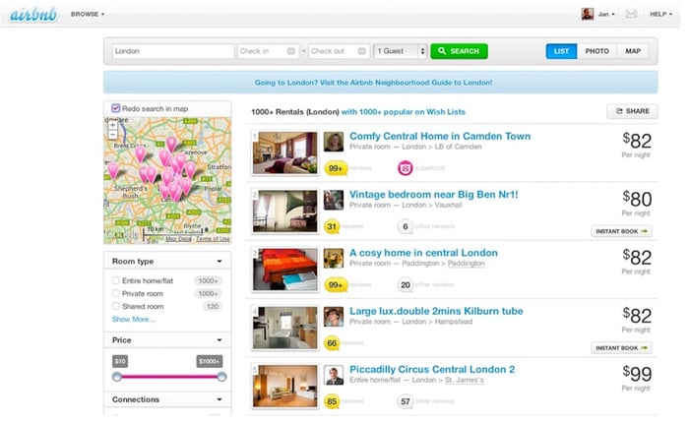Open the 1 Guest selector
This screenshot has height=424, width=689.
[400, 51]
